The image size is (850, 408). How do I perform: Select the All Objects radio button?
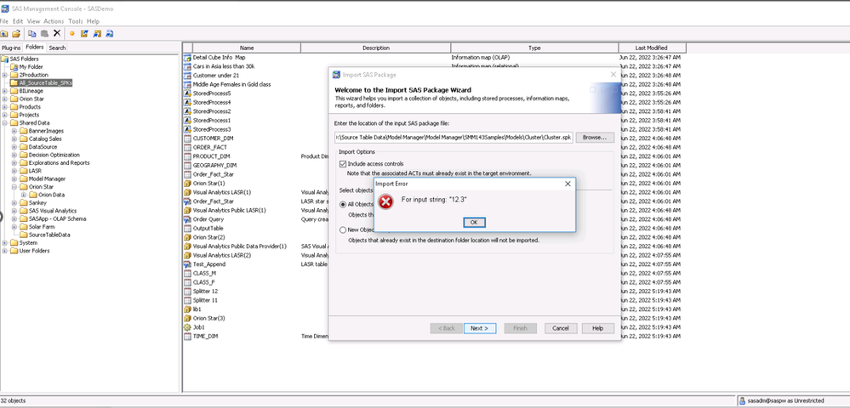point(343,204)
